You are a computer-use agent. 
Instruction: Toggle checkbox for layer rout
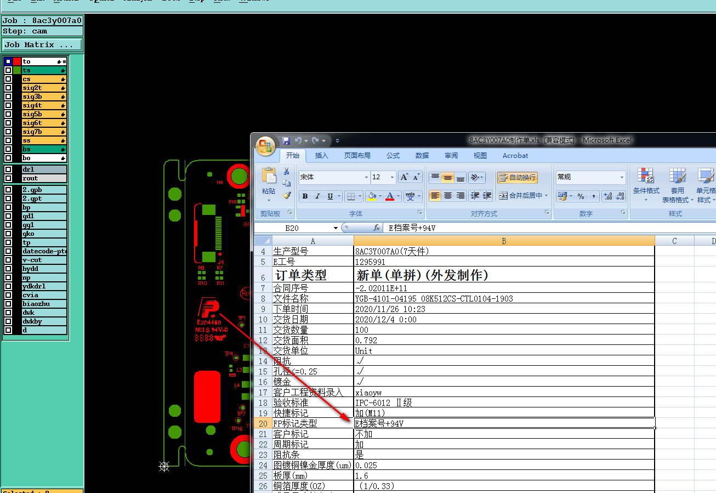click(8, 178)
